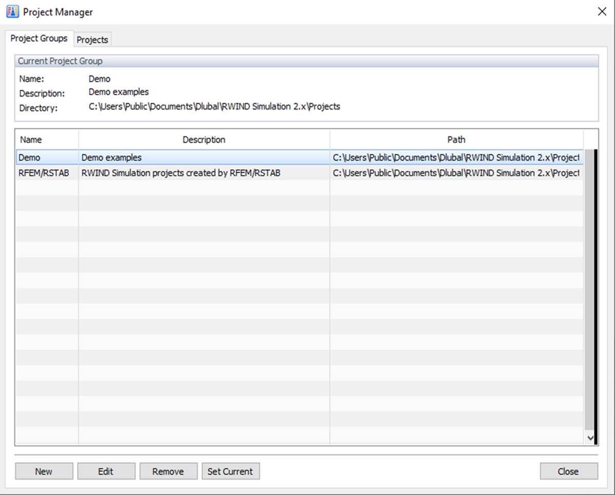The width and height of the screenshot is (615, 495).
Task: Click the Project Manager application icon
Action: click(13, 11)
